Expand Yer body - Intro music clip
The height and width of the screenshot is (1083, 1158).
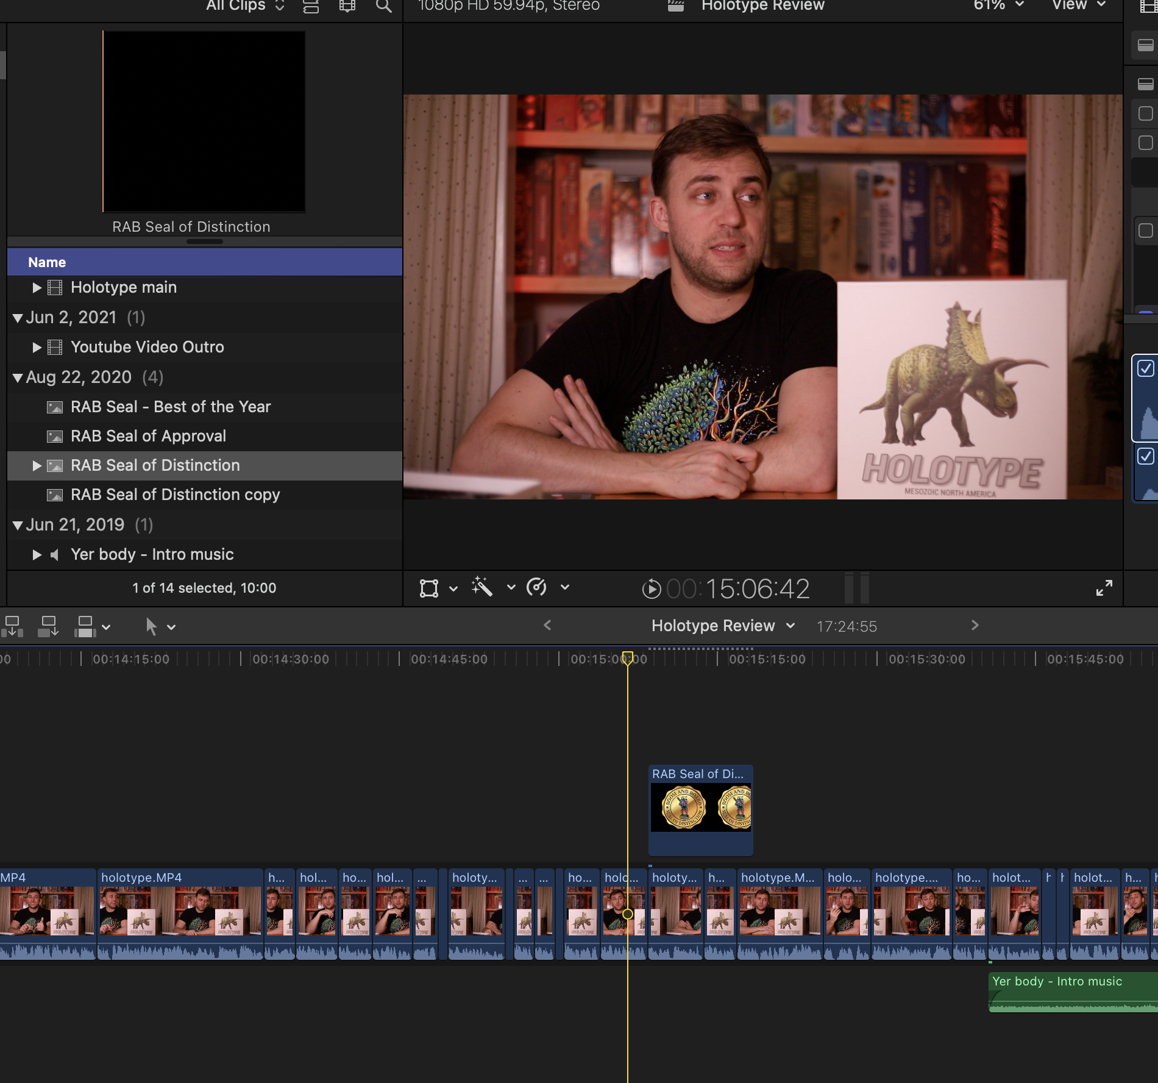coord(37,555)
